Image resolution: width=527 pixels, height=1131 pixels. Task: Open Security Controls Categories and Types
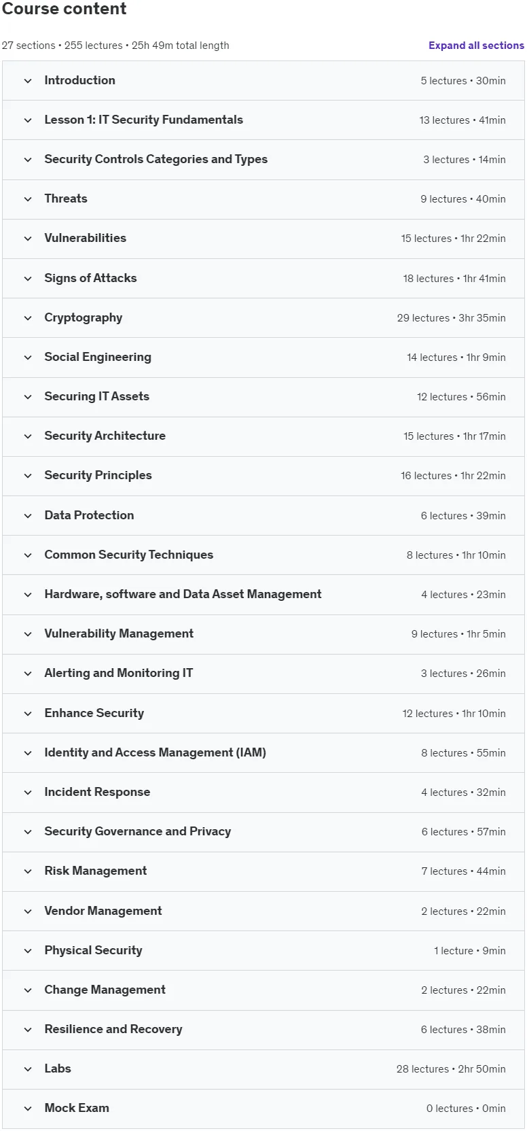[x=263, y=160]
